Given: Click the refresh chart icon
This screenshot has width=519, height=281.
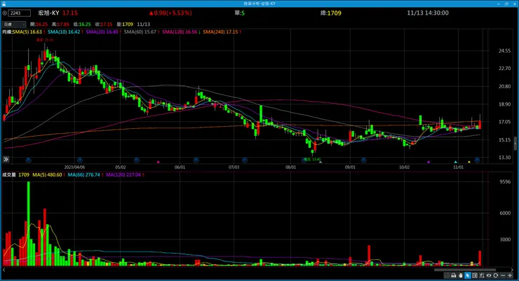Looking at the screenshot, I should click(495, 275).
